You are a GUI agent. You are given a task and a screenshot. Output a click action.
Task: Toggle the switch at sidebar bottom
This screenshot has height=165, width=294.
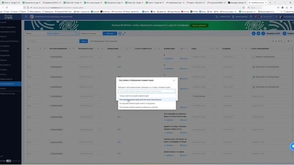click(x=9, y=161)
